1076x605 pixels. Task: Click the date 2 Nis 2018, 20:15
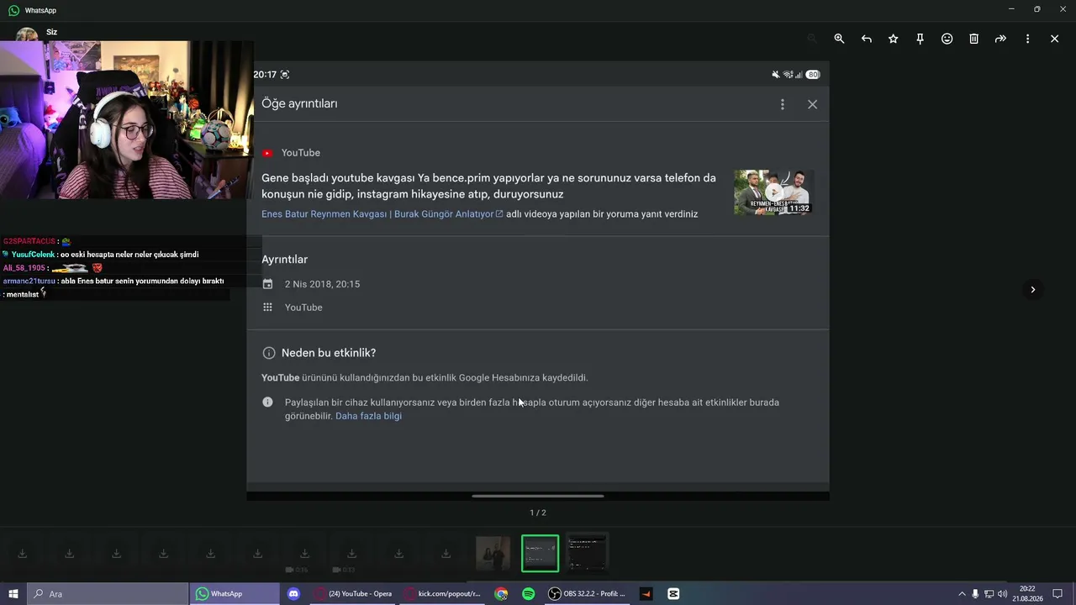point(322,284)
